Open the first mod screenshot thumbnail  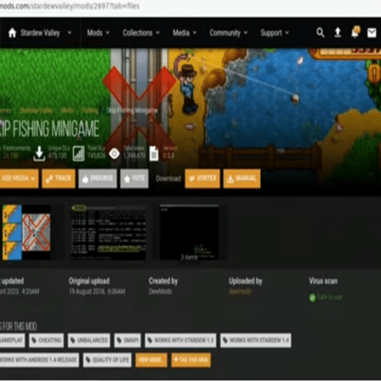[27, 232]
